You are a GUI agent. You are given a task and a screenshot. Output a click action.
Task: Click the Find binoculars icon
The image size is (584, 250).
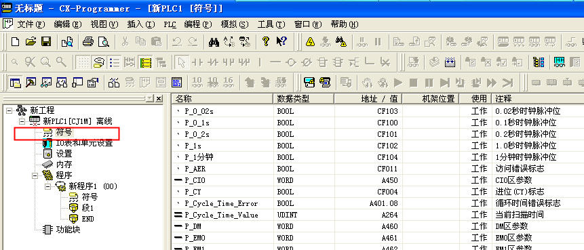[x=214, y=41]
